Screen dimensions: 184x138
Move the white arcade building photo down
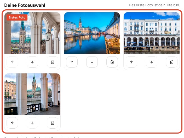click(x=152, y=62)
